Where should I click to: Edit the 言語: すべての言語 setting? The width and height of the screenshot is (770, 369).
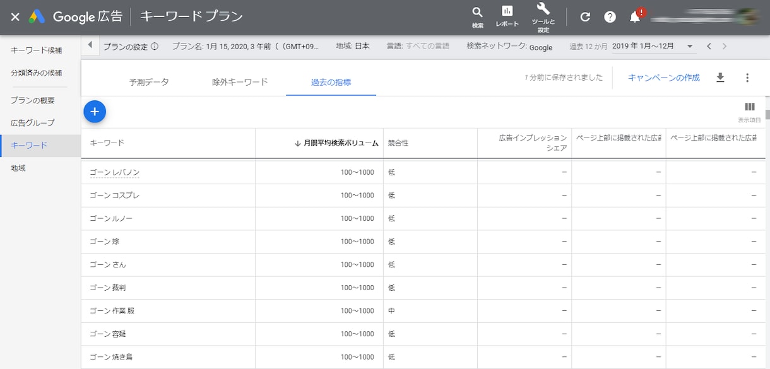[418, 47]
